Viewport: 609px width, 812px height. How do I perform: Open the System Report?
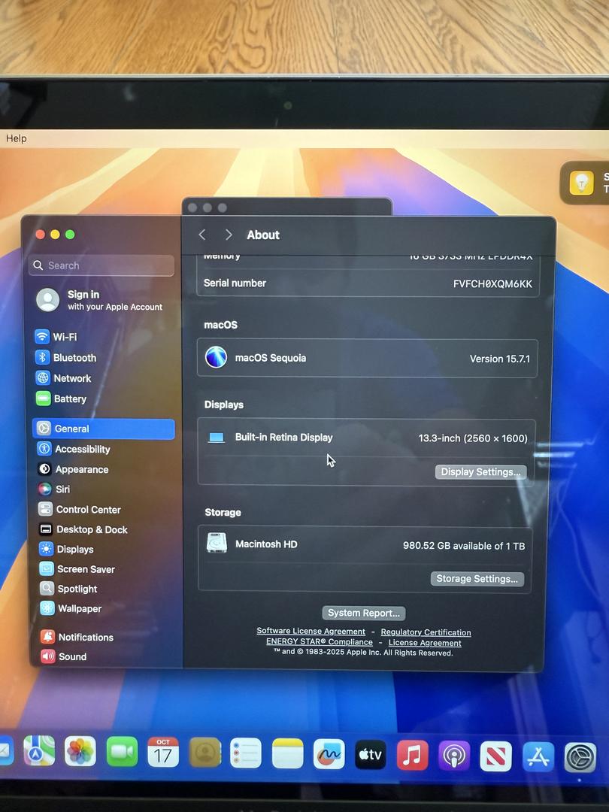[x=364, y=613]
